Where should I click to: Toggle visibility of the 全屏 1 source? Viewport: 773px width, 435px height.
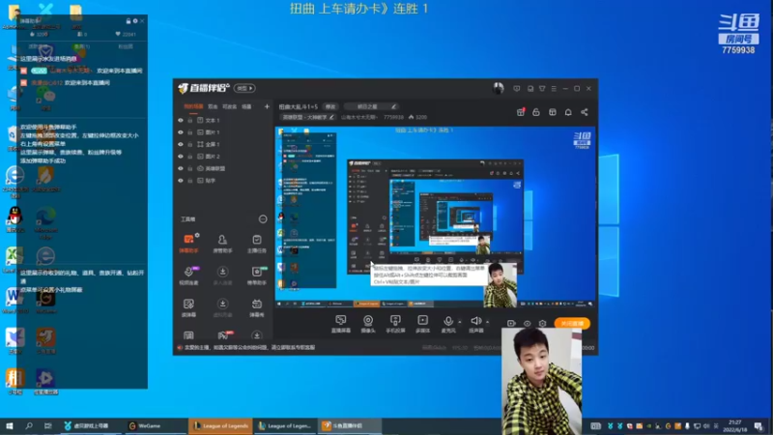[181, 144]
